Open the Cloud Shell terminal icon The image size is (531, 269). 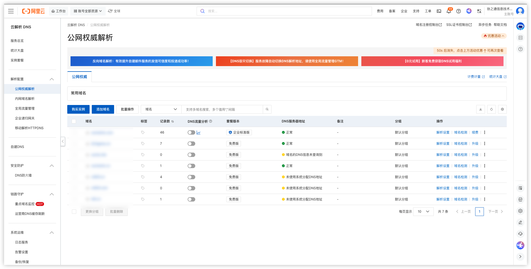(439, 11)
